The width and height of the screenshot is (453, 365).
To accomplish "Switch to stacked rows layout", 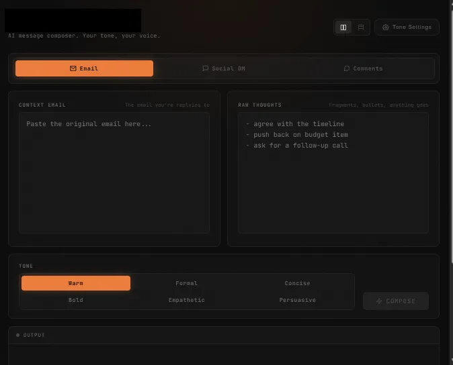I will pos(360,28).
